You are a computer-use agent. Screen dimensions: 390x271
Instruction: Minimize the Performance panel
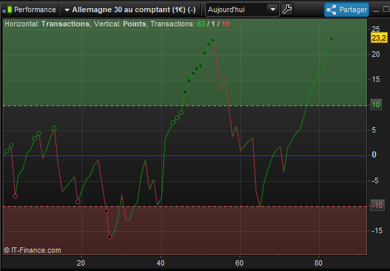tap(376, 11)
